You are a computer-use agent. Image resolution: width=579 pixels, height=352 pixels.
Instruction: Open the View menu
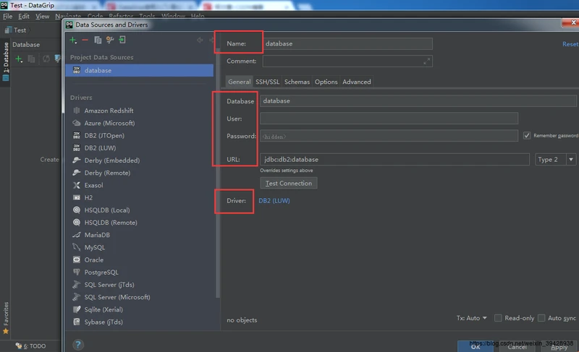pyautogui.click(x=43, y=16)
